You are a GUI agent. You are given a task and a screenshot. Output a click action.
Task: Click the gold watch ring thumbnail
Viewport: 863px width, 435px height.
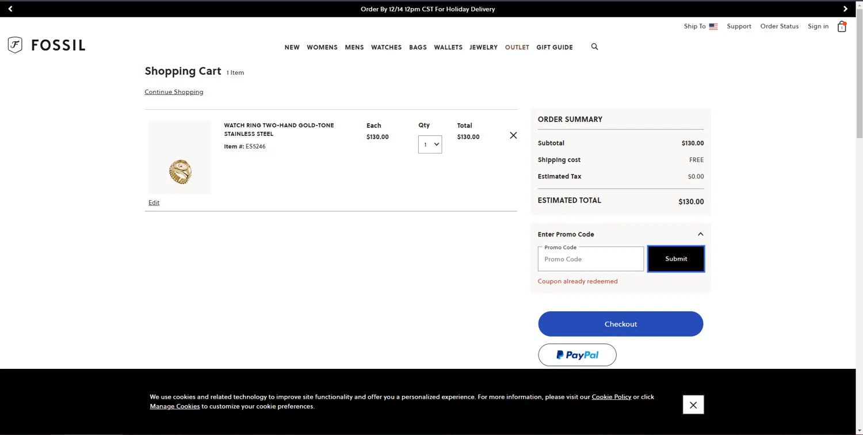180,158
